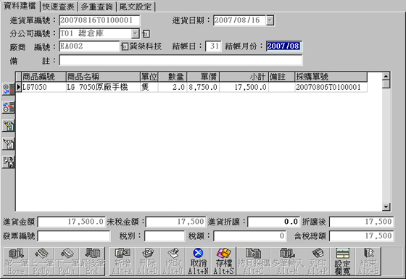This screenshot has height=279, width=406.
Task: Click the edit note icon in left sidebar
Action: point(8,125)
